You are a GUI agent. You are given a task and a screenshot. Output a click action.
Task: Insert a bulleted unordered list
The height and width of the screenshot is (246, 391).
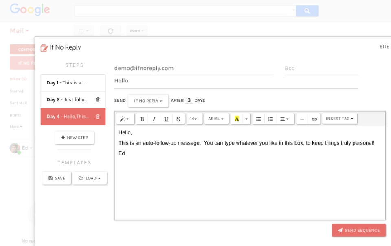click(258, 119)
